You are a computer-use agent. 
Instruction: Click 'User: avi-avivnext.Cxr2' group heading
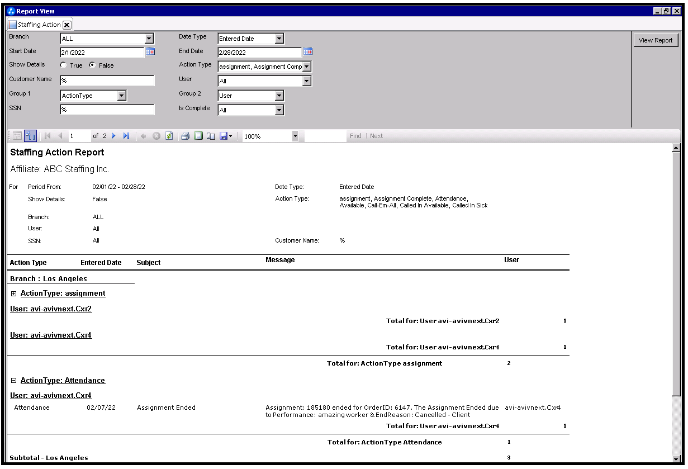point(51,309)
